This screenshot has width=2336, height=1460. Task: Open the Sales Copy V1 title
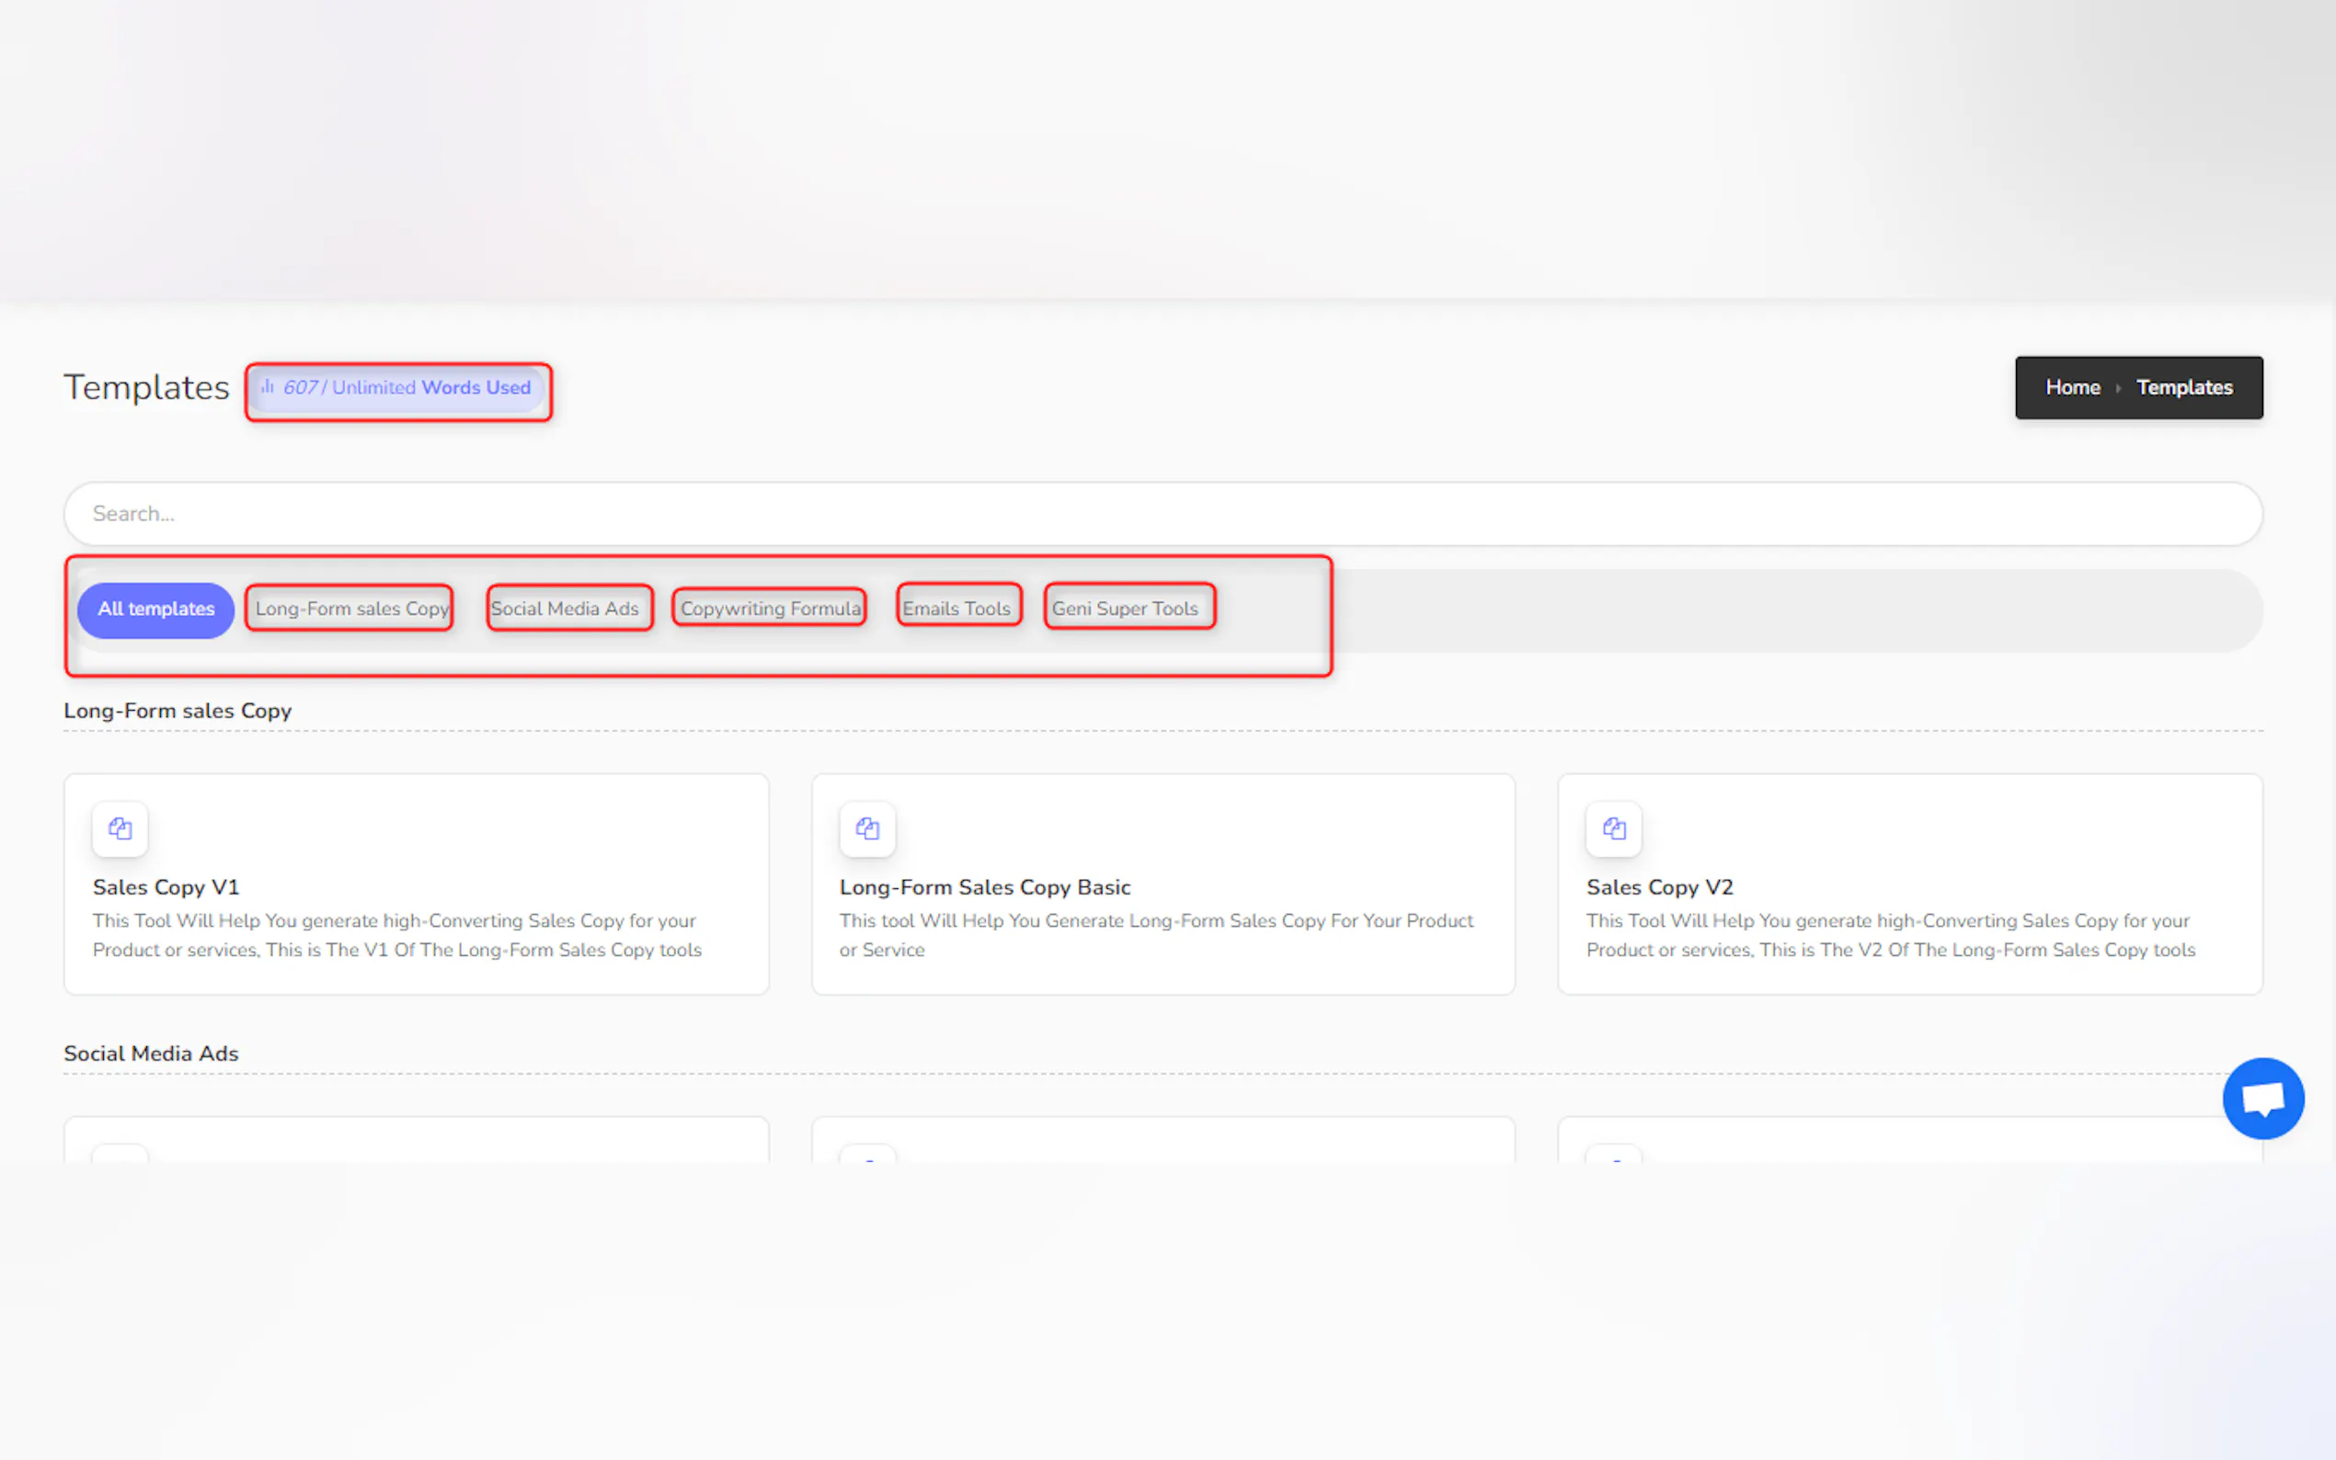point(166,886)
